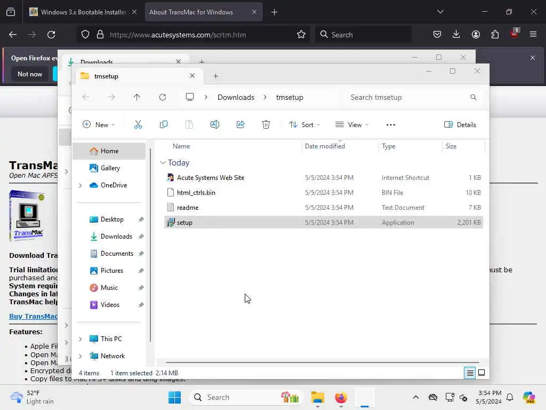Switch to details view layout icon
This screenshot has height=410, width=546.
pos(470,373)
